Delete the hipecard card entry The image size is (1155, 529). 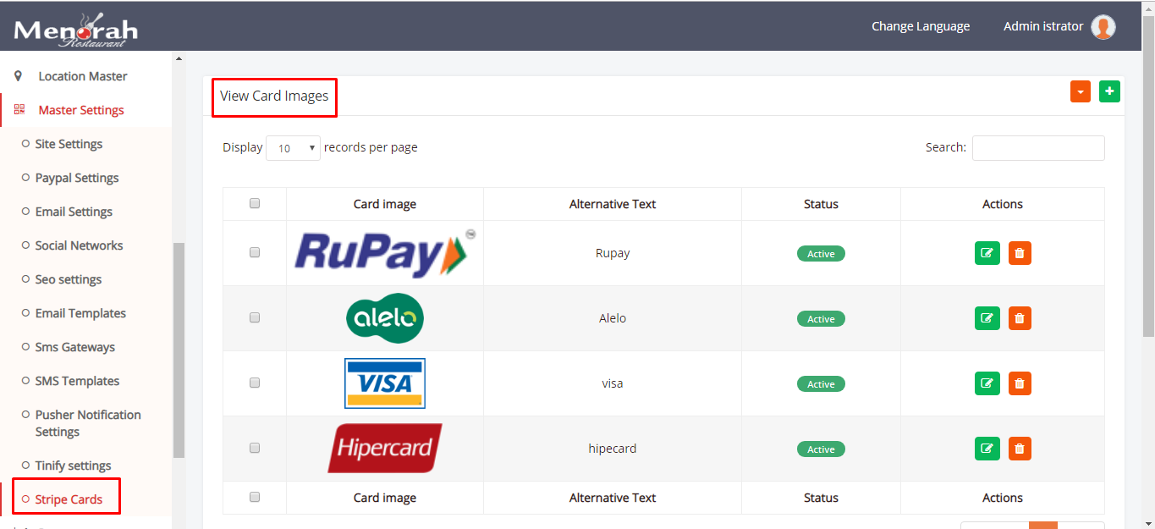1020,449
